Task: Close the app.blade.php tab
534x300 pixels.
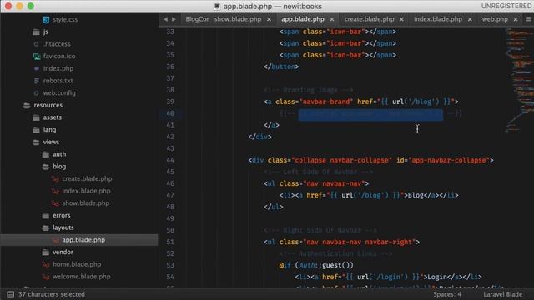Action: pyautogui.click(x=332, y=20)
